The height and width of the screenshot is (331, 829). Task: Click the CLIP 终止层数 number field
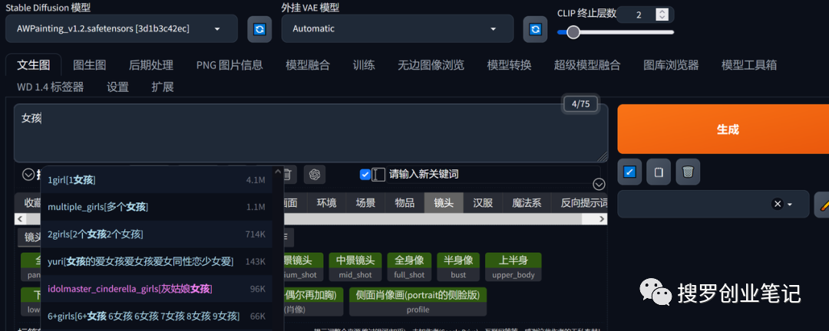point(639,15)
